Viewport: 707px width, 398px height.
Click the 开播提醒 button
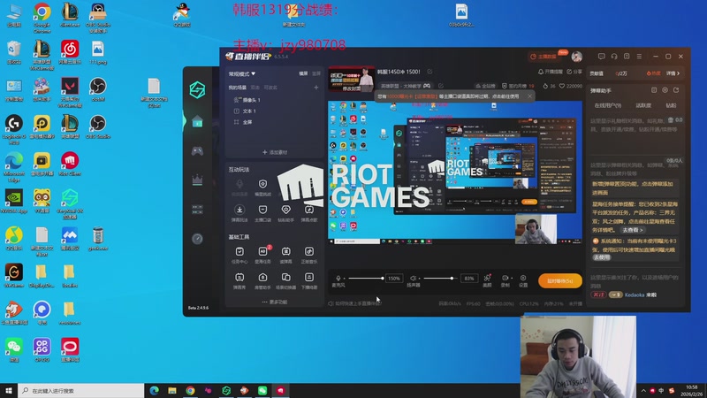coord(551,72)
